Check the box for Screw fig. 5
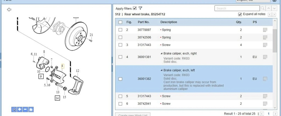This screenshot has width=281, height=116. (120, 96)
